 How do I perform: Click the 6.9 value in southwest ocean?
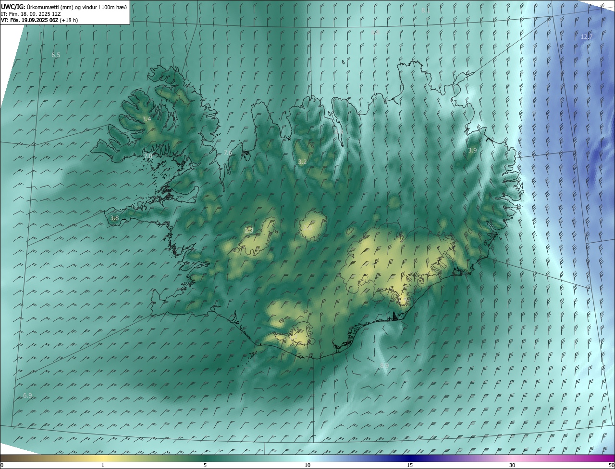coord(27,395)
